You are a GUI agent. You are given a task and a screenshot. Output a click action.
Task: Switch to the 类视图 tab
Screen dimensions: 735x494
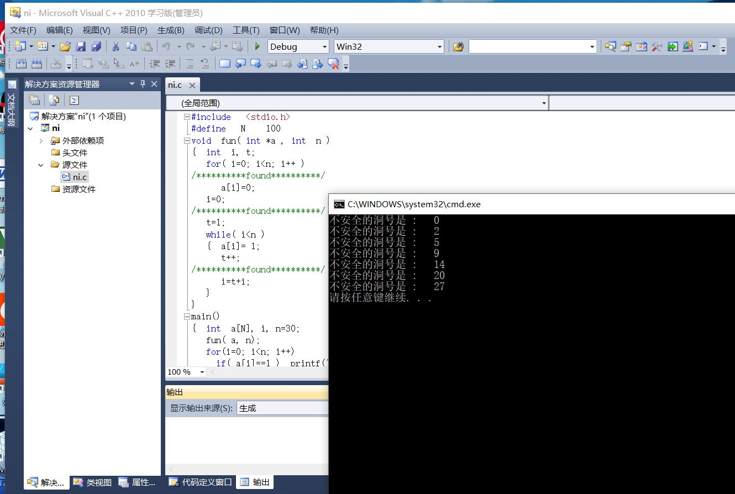pyautogui.click(x=93, y=482)
